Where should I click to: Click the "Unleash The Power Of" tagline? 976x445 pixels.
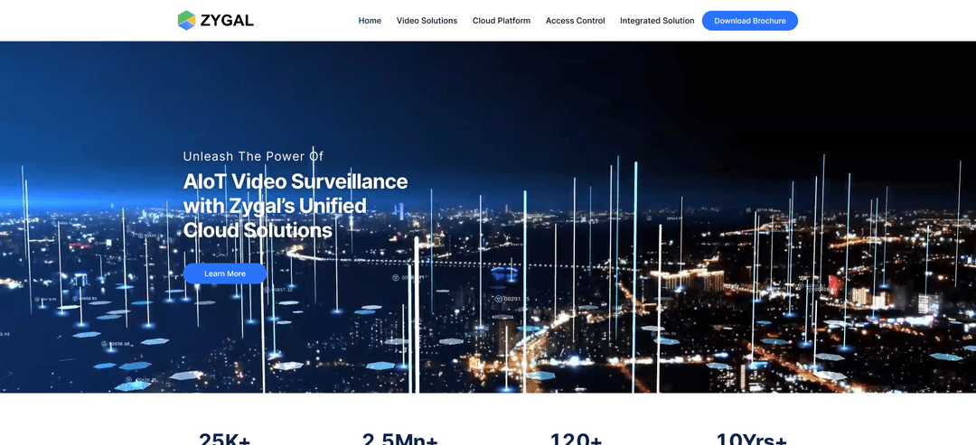(x=253, y=156)
